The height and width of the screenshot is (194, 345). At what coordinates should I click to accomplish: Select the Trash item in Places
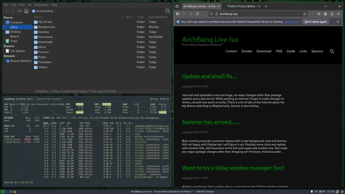point(13,41)
